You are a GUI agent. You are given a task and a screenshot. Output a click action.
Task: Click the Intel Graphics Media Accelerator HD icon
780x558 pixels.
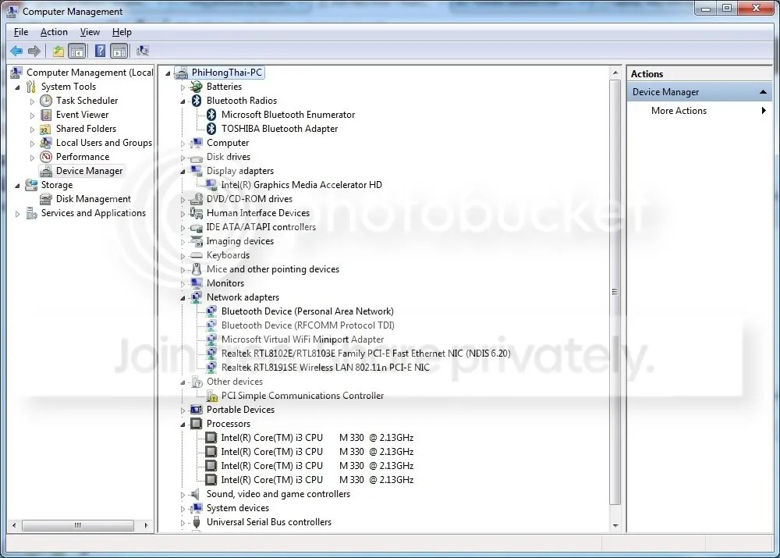point(211,185)
